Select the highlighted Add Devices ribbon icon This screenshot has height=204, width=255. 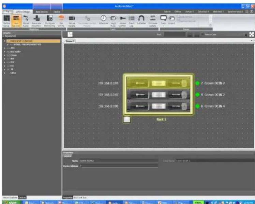16,21
